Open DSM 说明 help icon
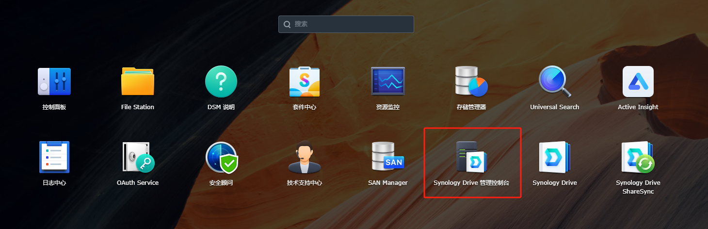Viewport: 708px width, 229px height. [x=221, y=82]
